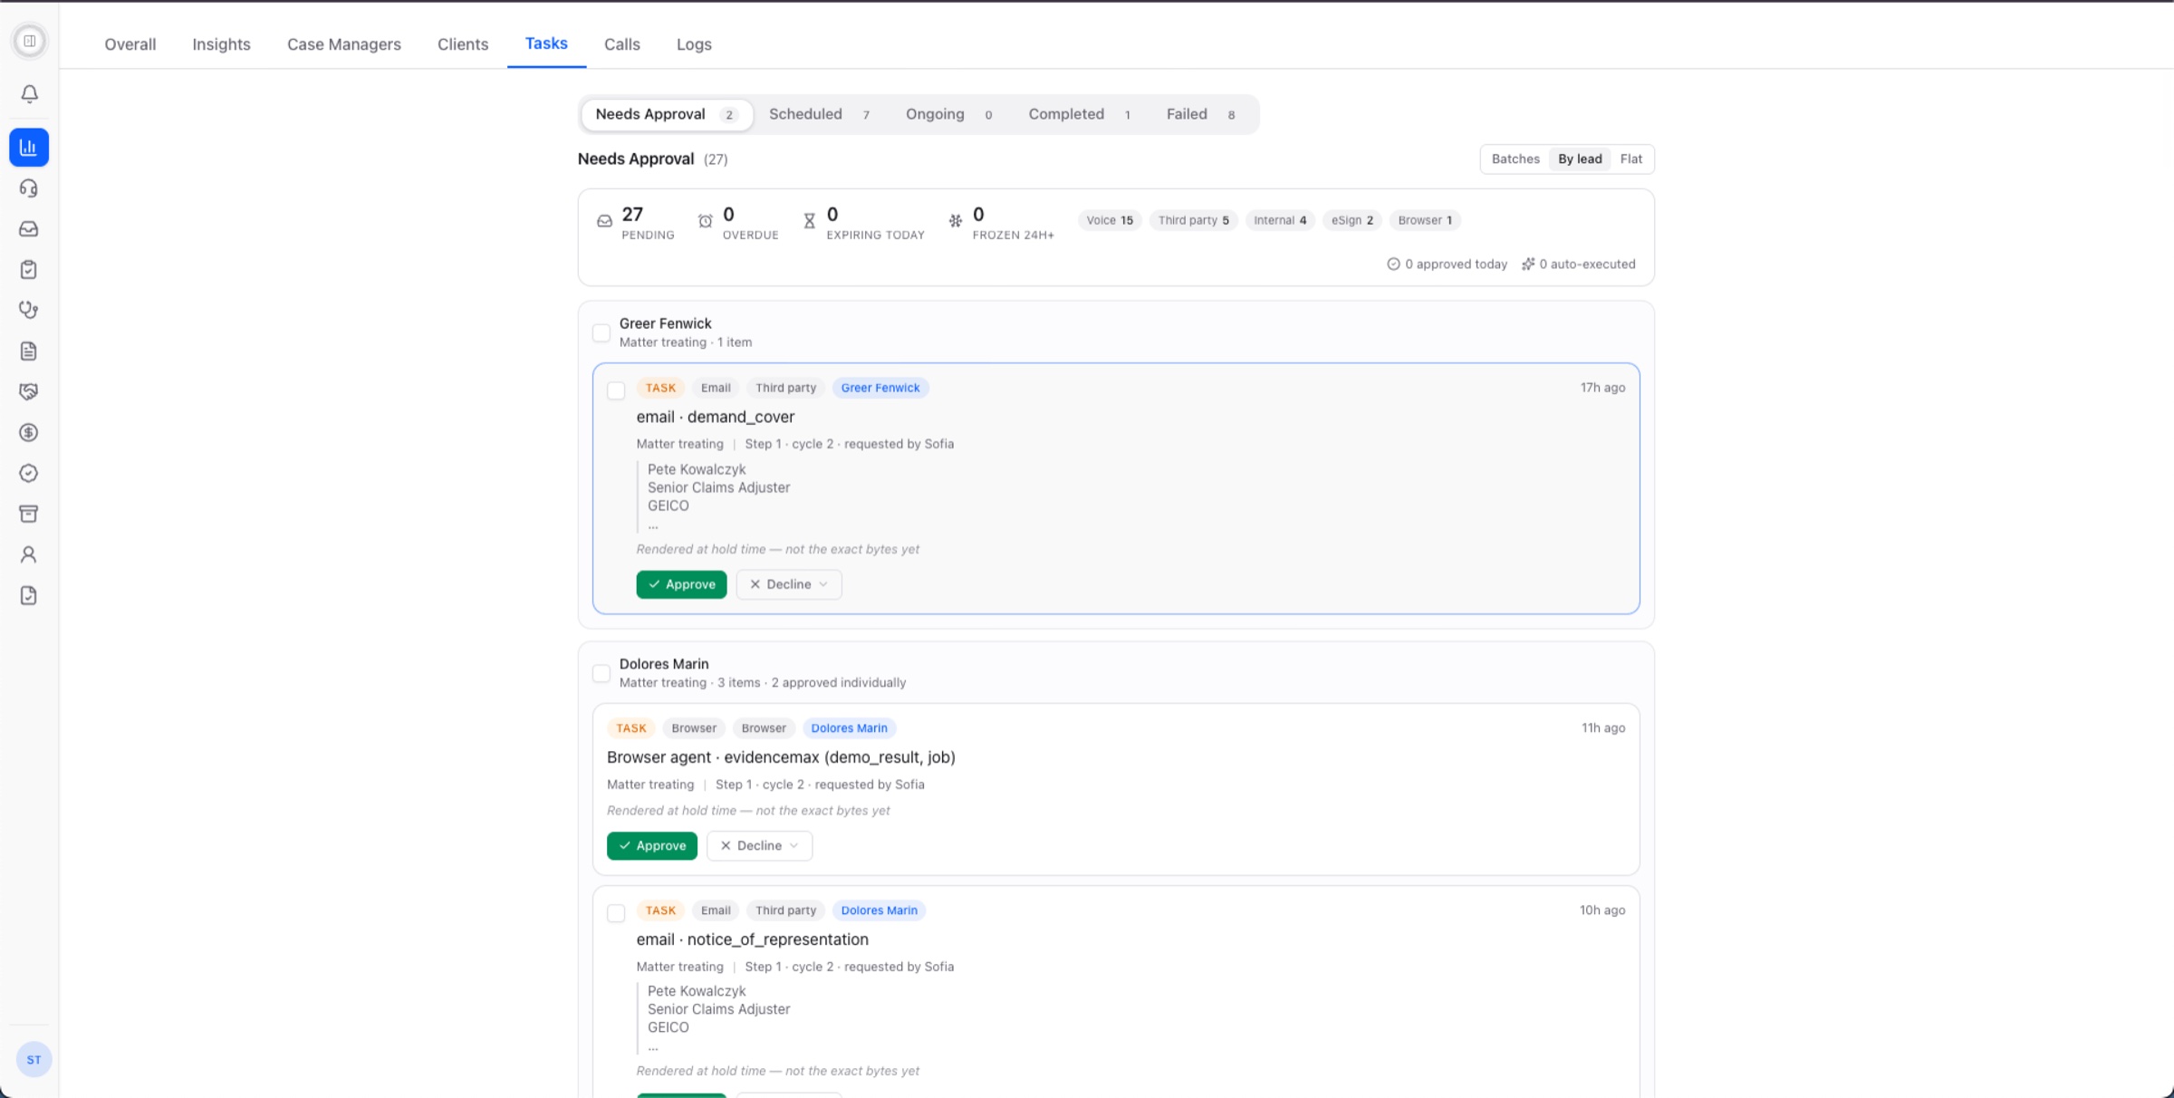Click the overdue alarm clock icon
2174x1098 pixels.
tap(706, 220)
